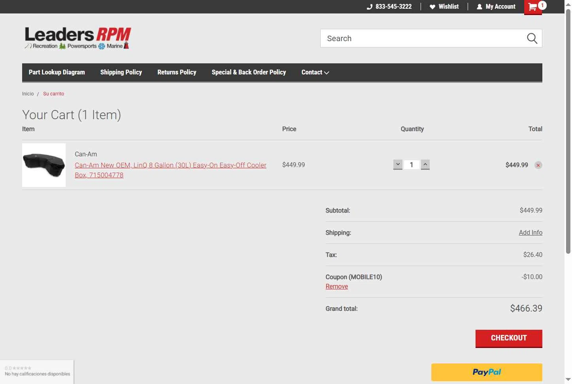Click the Your Cart (1 Item) heading
572x384 pixels.
point(72,115)
